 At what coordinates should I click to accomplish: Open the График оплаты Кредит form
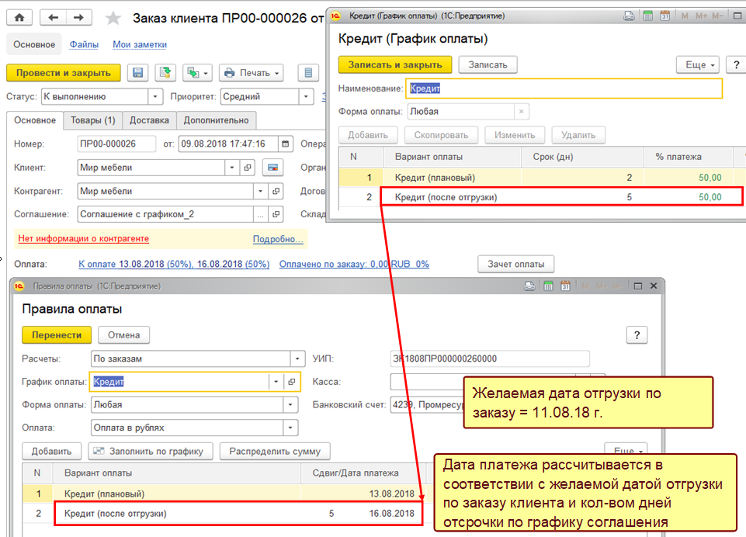(x=292, y=382)
